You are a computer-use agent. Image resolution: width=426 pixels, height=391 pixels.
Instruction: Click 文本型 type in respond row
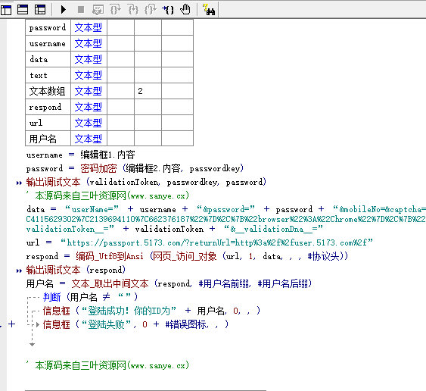coord(89,107)
